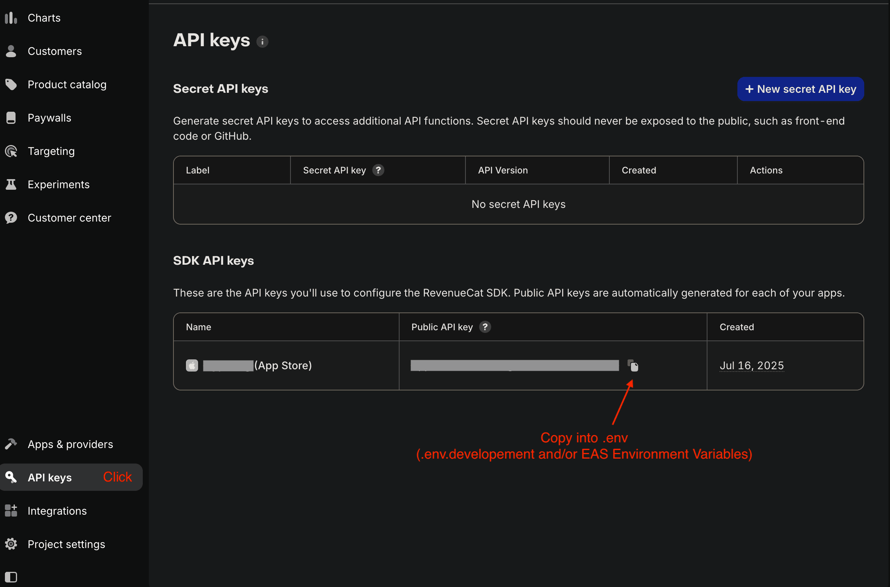Click the Integrations grid icon

pyautogui.click(x=11, y=511)
